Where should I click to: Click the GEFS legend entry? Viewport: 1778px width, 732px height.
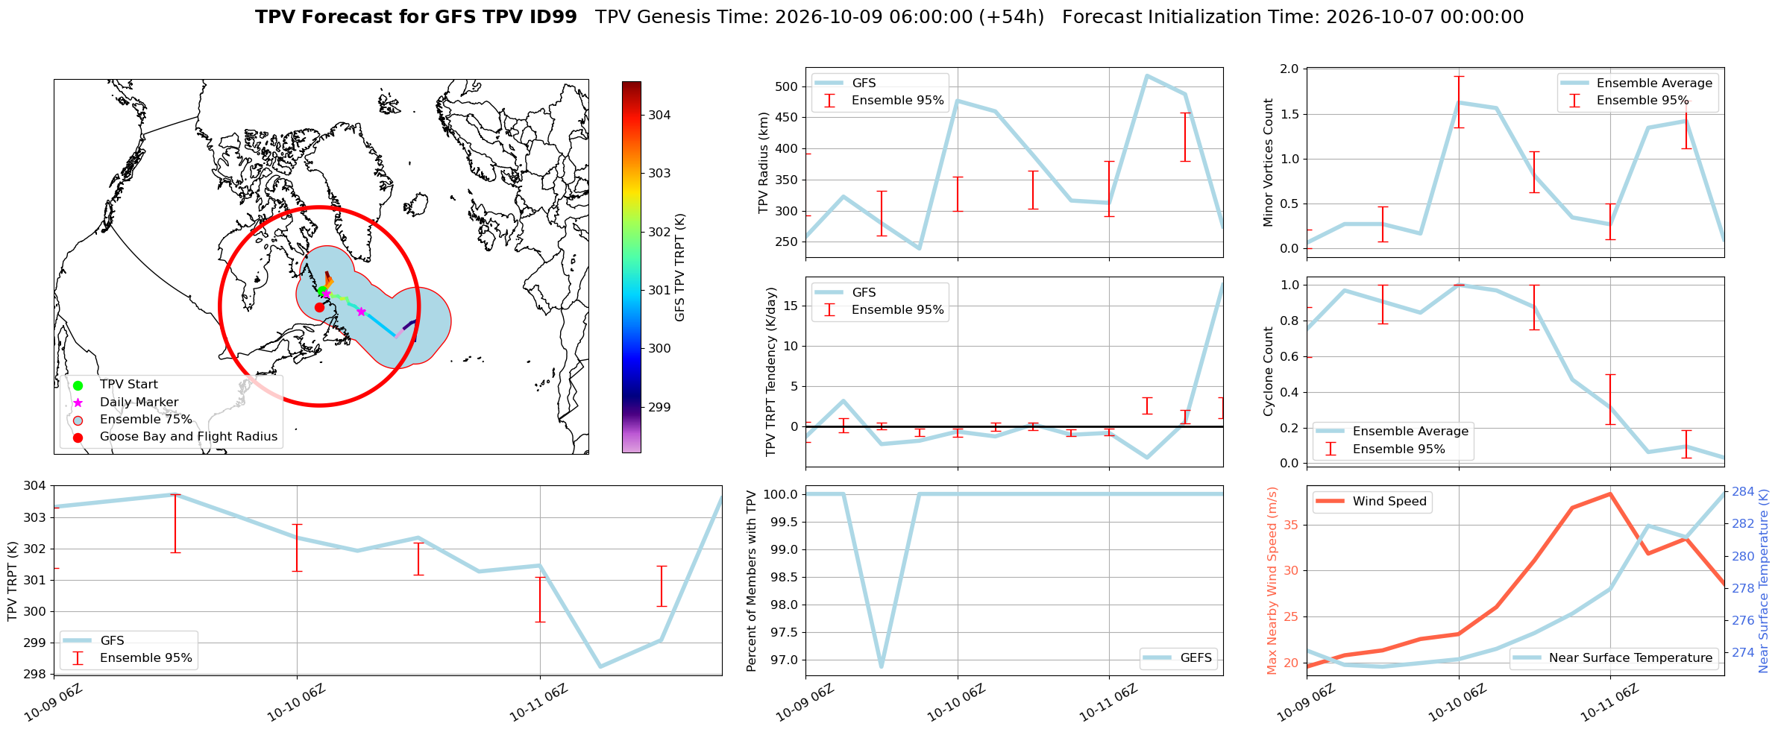[x=1179, y=657]
